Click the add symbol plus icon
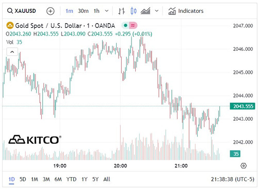Viewport: 258px width, 190px height. click(x=51, y=11)
